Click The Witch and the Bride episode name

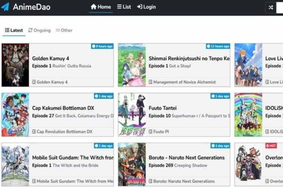coord(75,165)
